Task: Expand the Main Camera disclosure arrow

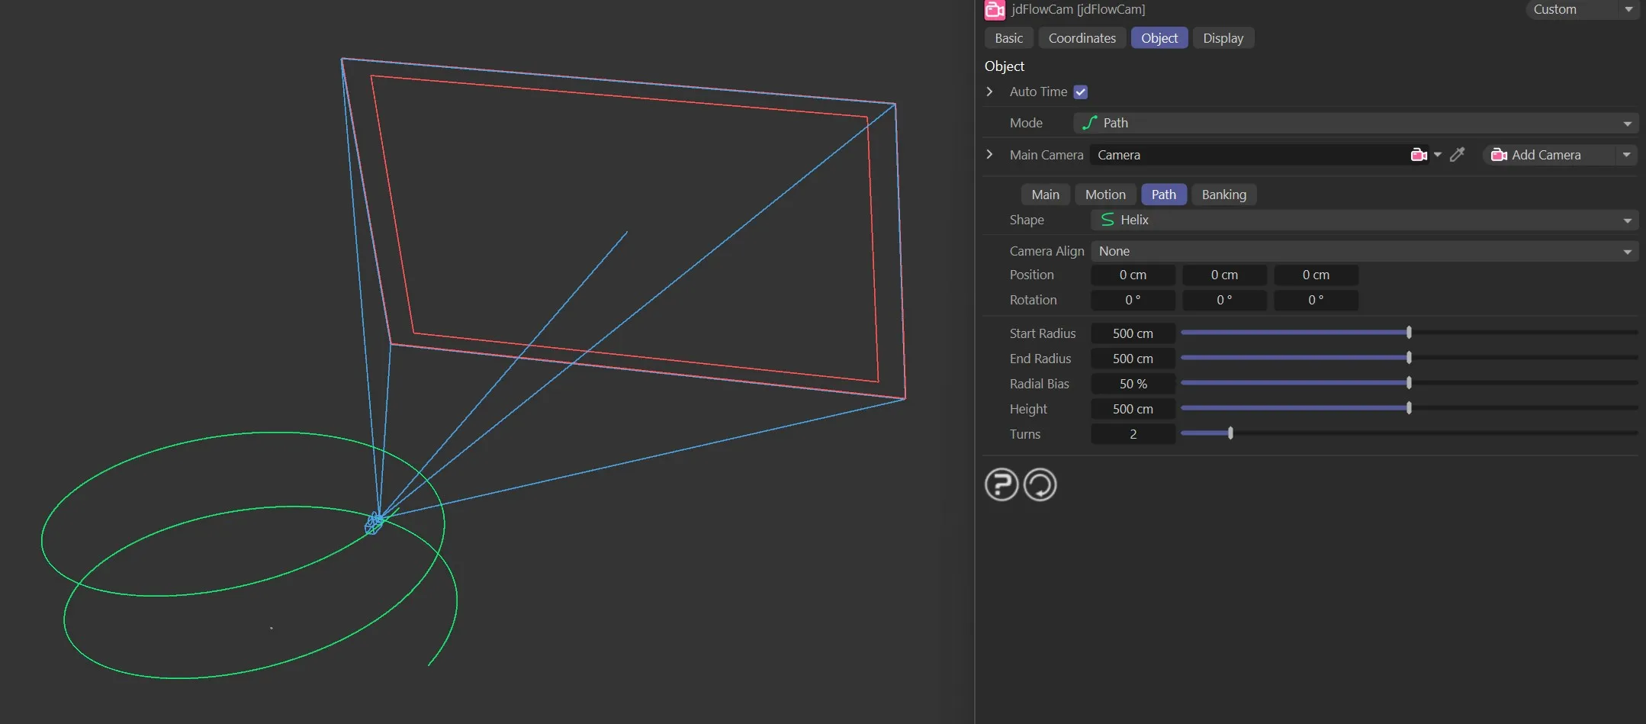Action: point(990,155)
